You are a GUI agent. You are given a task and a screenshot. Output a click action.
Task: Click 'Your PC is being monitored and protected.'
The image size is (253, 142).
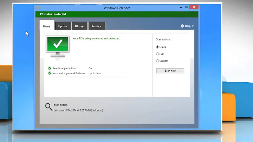[x=96, y=38]
